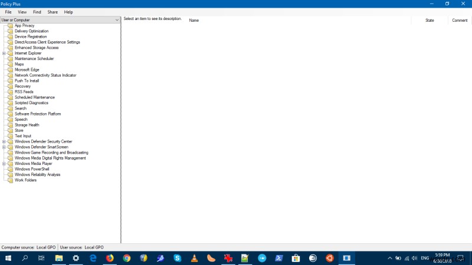Viewport: 472px width, 265px height.
Task: Select Storage Health category
Action: 27,125
